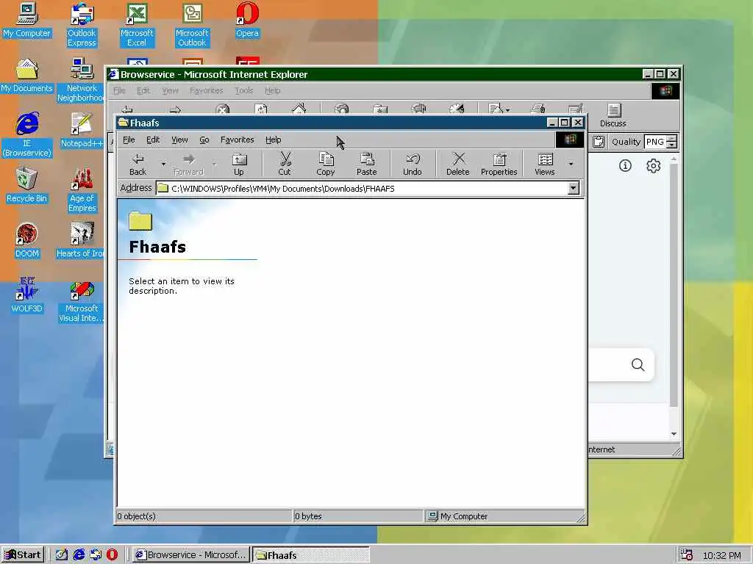Click the Paste toolbar icon

[x=366, y=164]
